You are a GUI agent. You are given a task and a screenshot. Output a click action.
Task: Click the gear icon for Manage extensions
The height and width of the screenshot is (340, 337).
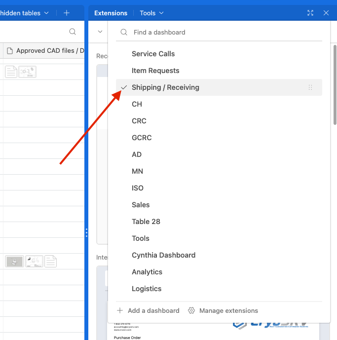(191, 311)
